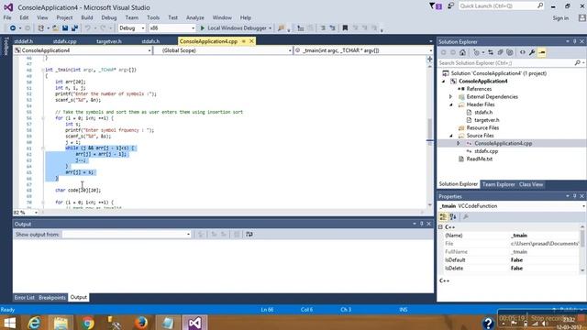Start debugging with the green play icon
587x330 pixels.
203,28
